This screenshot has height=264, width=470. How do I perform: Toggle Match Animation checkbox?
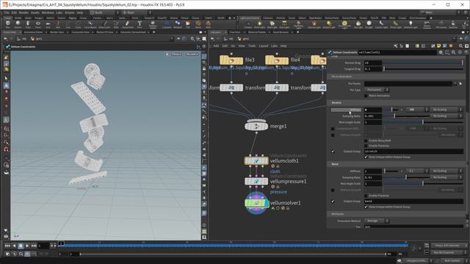pyautogui.click(x=366, y=96)
